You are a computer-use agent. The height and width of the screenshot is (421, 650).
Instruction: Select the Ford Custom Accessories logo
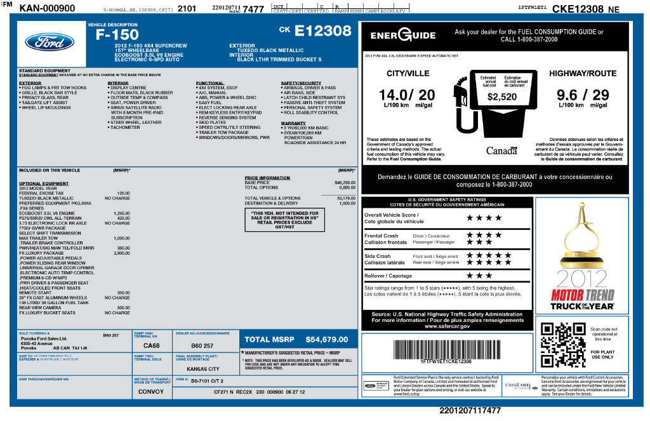[x=521, y=386]
